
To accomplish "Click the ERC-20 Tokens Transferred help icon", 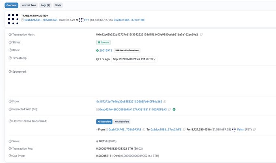I will 10,121.
